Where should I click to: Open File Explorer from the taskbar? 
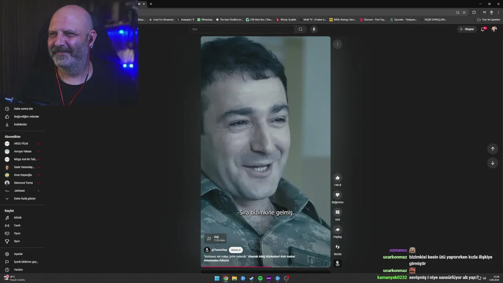click(234, 278)
